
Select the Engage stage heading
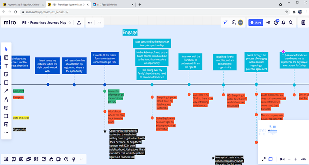pyautogui.click(x=130, y=32)
